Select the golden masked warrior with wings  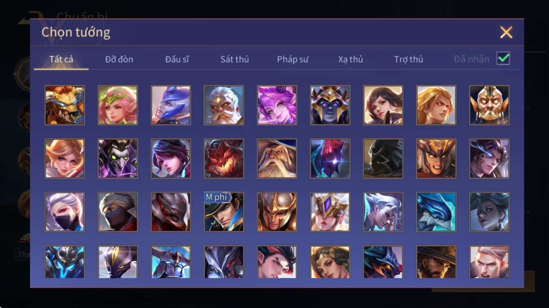(x=489, y=105)
